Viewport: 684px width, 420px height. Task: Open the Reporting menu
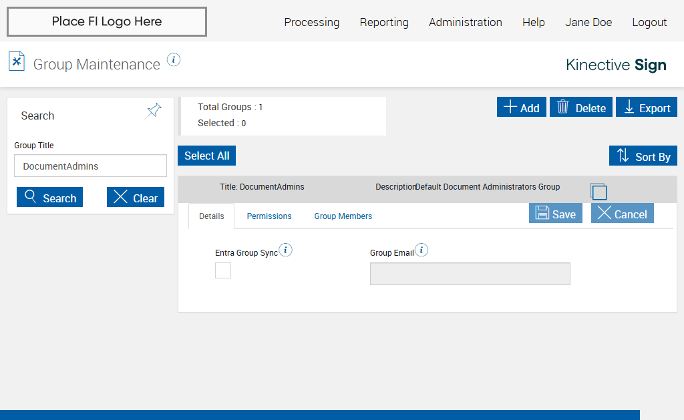pos(384,22)
